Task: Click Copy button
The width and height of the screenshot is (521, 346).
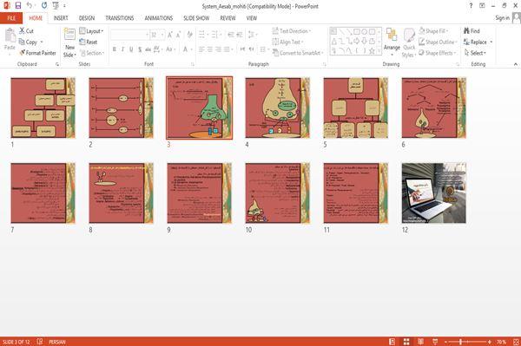Action: point(28,42)
